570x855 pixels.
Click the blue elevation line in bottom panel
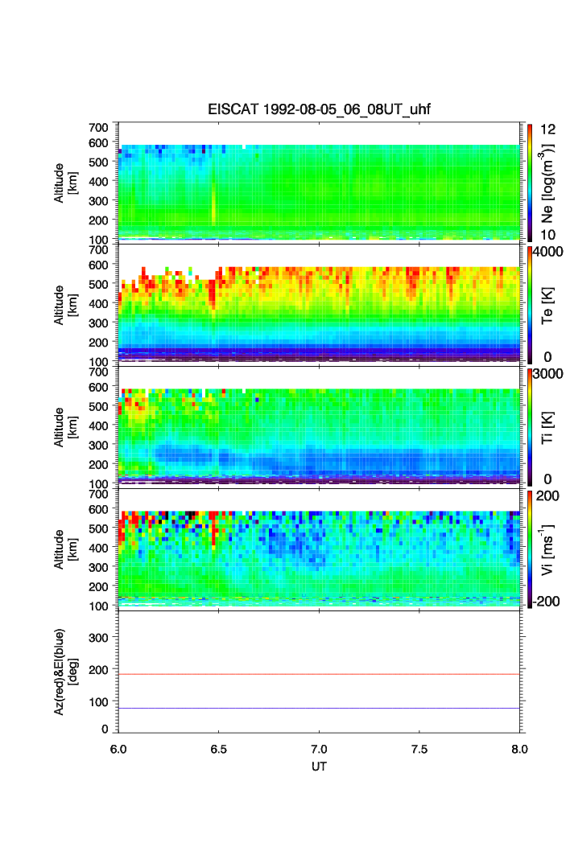(x=319, y=709)
